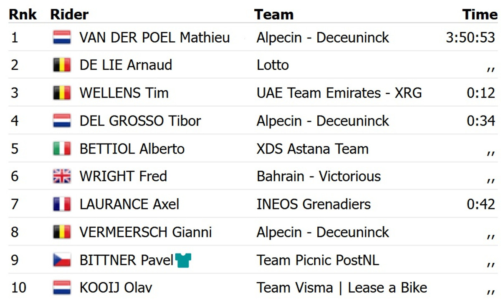Open VAN DER POEL Mathieu rider page

click(x=154, y=38)
